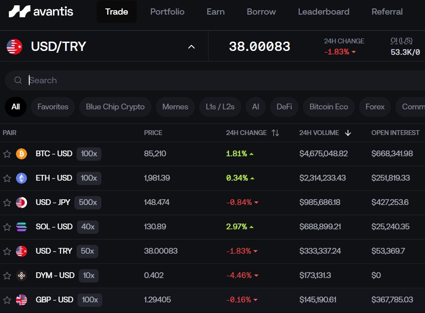Click the GBP-USD flag icon
Image resolution: width=425 pixels, height=313 pixels.
(x=21, y=300)
